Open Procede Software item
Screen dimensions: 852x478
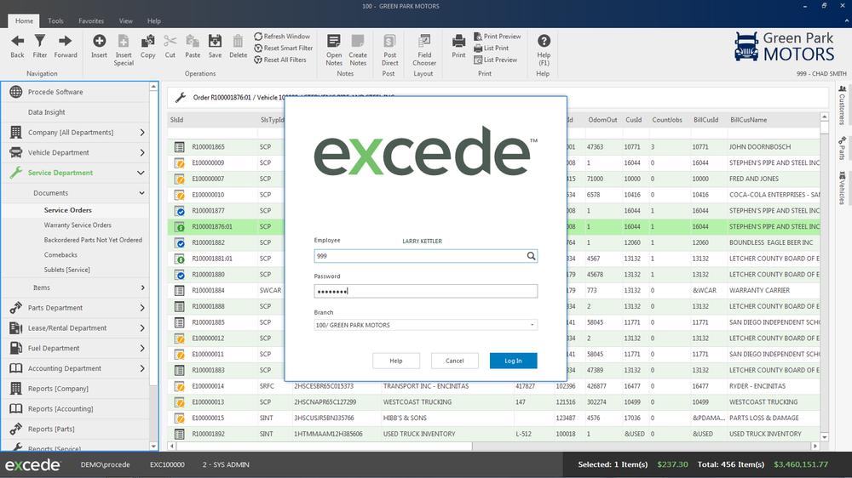tap(55, 92)
